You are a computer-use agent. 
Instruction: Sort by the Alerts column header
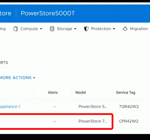pyautogui.click(x=53, y=93)
